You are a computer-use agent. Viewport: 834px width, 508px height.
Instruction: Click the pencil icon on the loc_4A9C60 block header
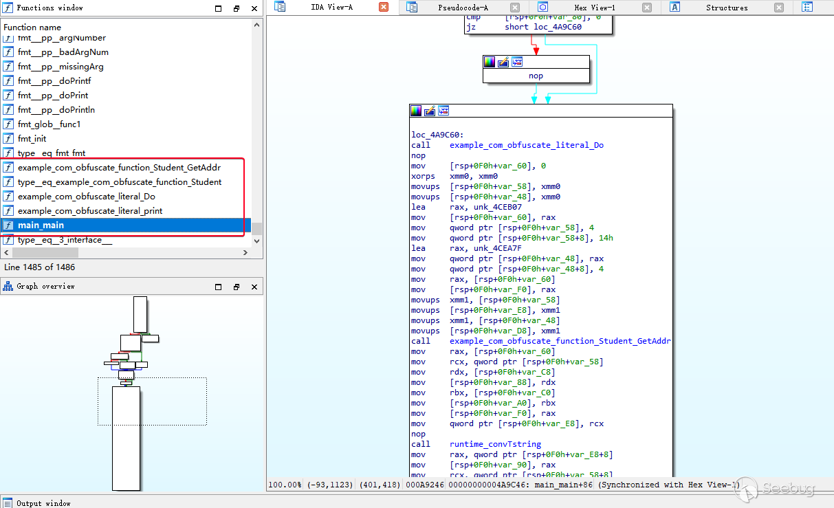coord(430,110)
